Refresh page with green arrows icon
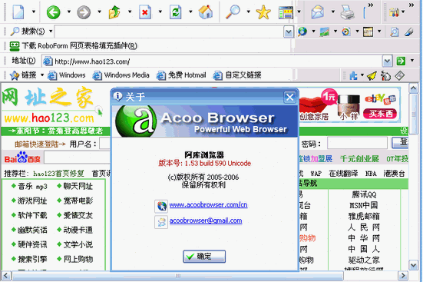Image resolution: width=423 pixels, height=282 pixels. click(175, 12)
